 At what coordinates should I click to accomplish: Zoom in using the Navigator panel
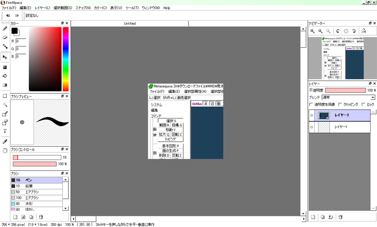(312, 31)
